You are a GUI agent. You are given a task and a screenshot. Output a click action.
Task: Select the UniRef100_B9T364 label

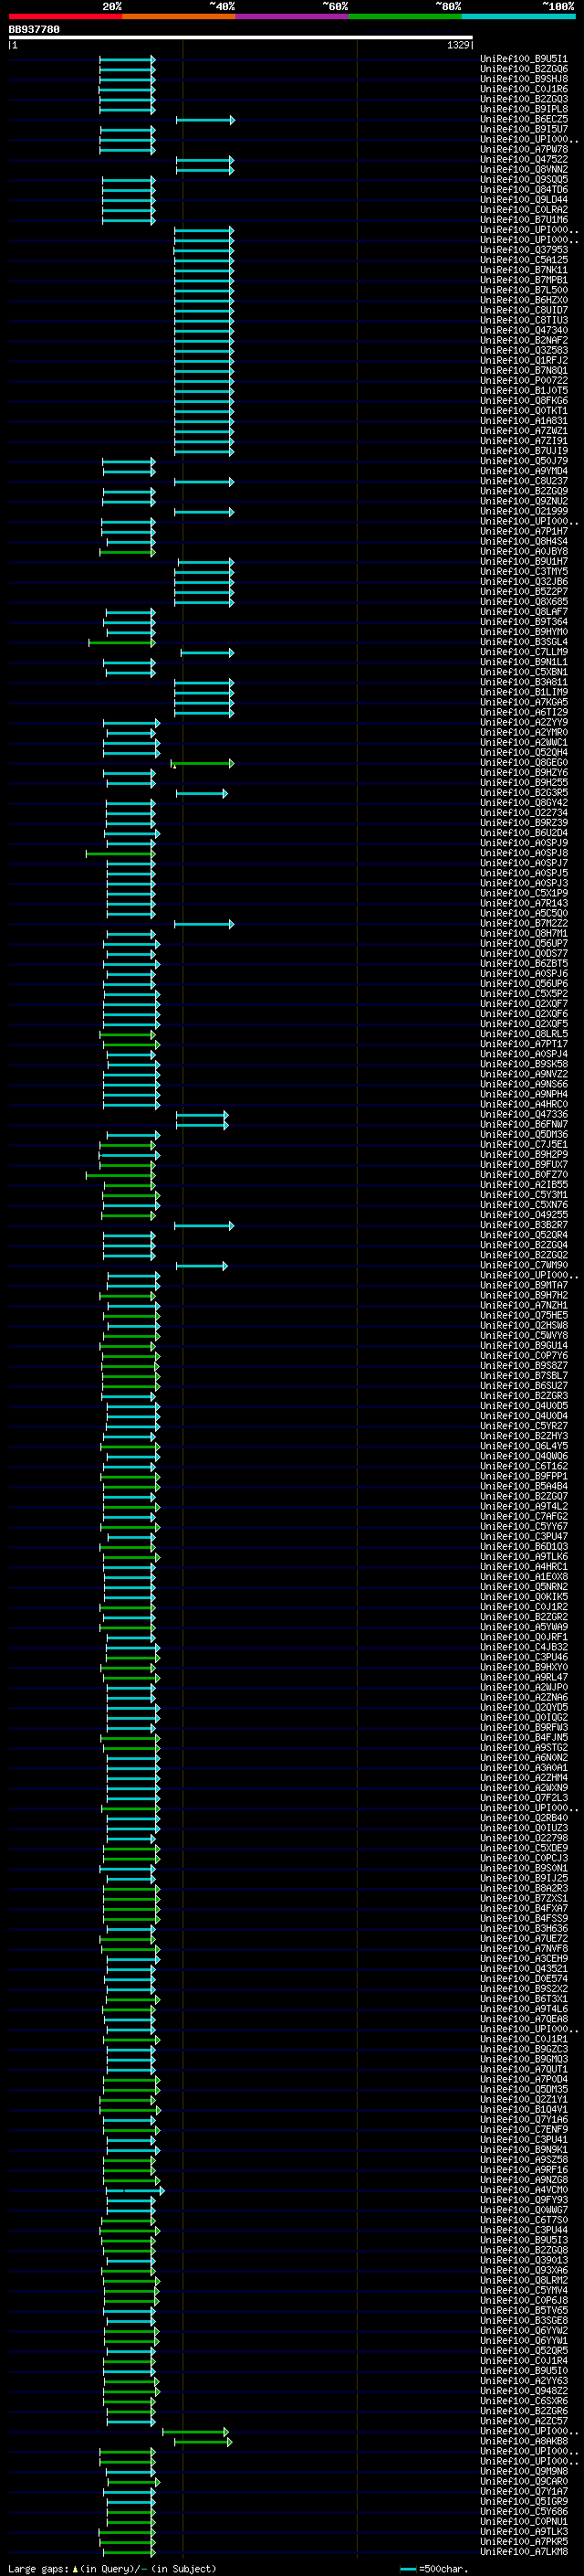click(524, 622)
